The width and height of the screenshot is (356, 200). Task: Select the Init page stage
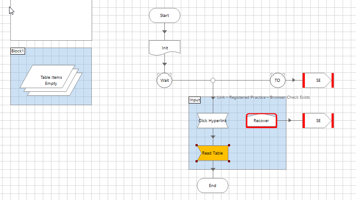(165, 48)
